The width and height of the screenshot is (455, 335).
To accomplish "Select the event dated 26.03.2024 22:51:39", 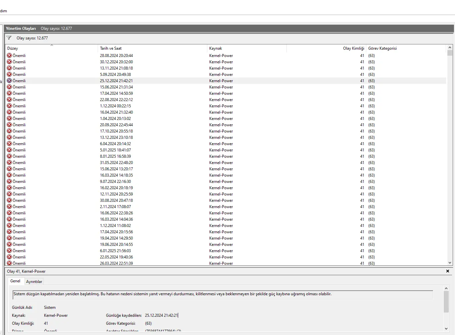I will coord(226,263).
